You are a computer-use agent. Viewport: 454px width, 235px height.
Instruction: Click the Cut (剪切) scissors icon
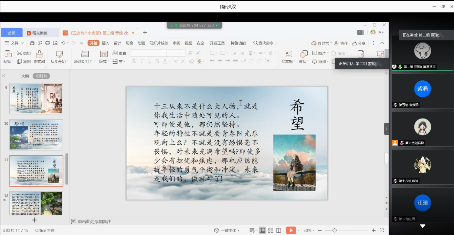[20, 53]
